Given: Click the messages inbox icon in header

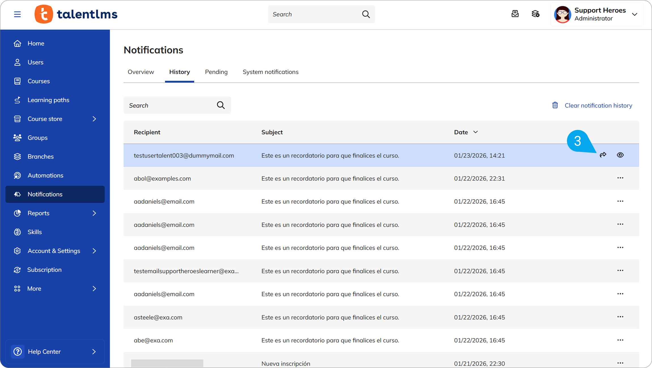Looking at the screenshot, I should coord(515,14).
